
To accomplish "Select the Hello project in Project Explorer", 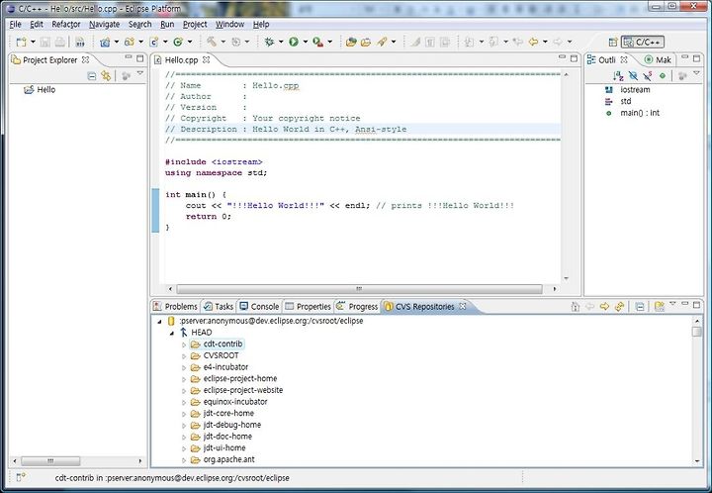I will pos(40,90).
